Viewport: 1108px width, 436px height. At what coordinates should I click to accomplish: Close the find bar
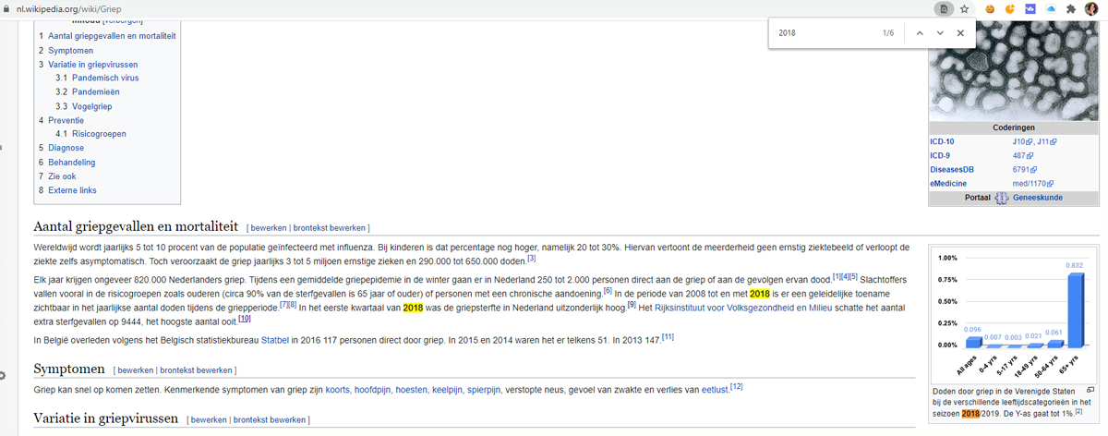point(961,33)
